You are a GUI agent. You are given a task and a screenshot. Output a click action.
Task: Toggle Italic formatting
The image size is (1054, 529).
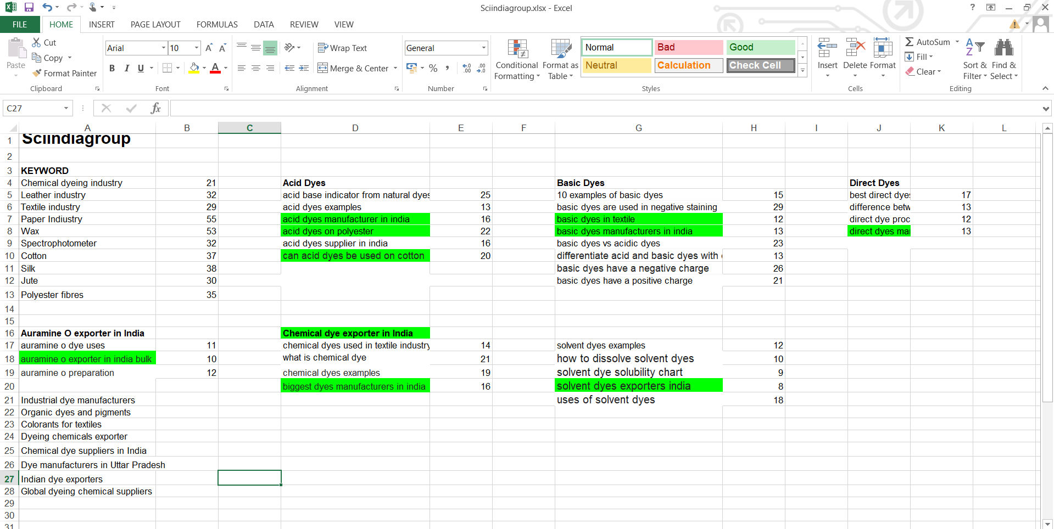(127, 68)
